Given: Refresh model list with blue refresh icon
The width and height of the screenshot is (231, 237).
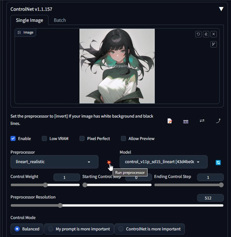Looking at the screenshot, I should pos(218,163).
